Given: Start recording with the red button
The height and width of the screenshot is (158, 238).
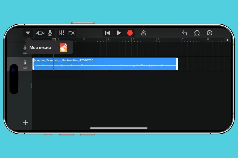Looking at the screenshot, I should pyautogui.click(x=130, y=33).
